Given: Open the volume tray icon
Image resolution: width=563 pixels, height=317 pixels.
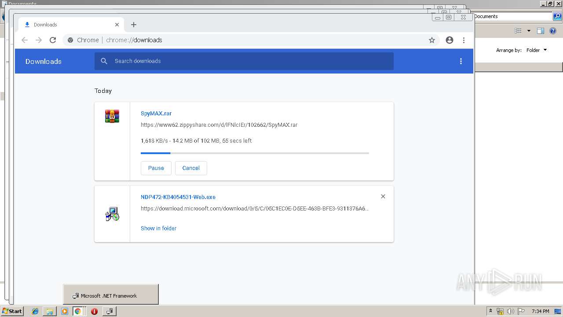Looking at the screenshot, I should click(x=511, y=311).
